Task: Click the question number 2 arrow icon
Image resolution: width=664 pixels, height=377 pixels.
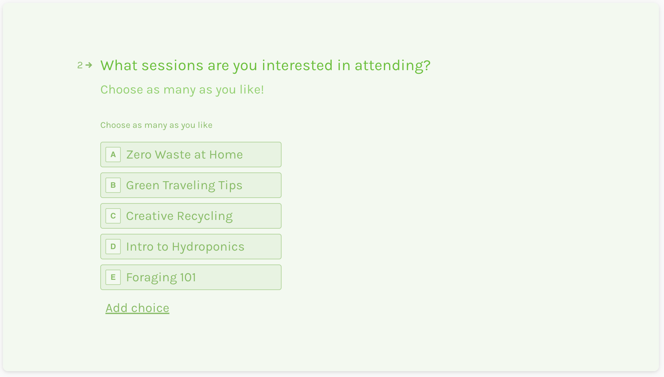Action: tap(89, 65)
